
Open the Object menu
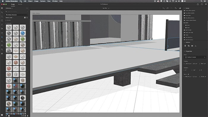[x=30, y=1]
